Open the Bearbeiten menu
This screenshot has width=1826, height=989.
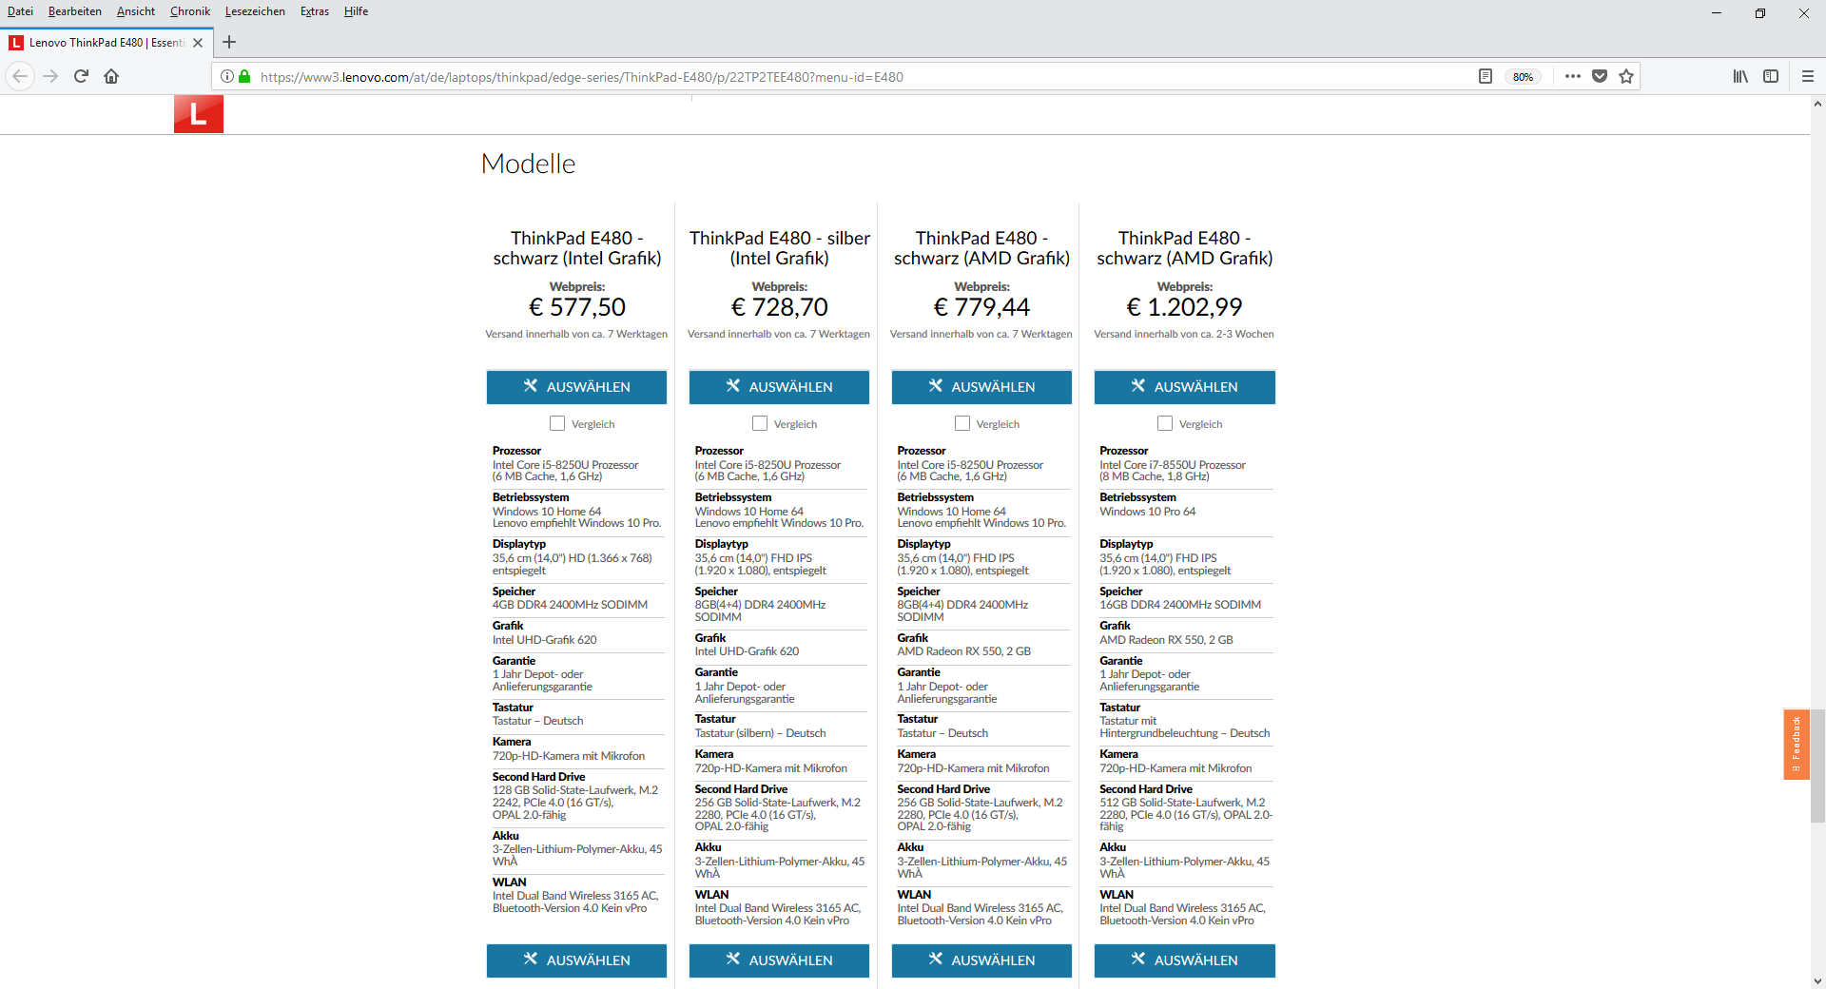pyautogui.click(x=75, y=11)
